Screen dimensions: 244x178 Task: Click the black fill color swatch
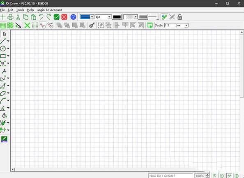pyautogui.click(x=117, y=17)
